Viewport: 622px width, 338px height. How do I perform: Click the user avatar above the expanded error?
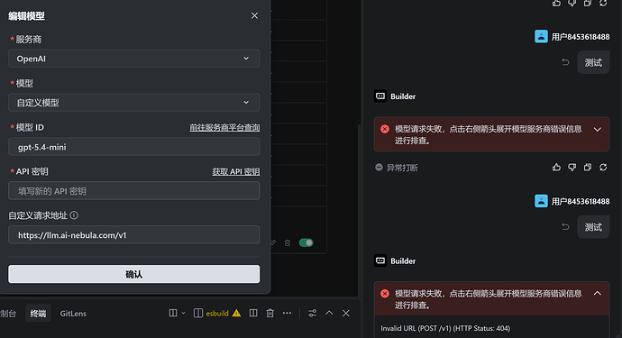(x=541, y=201)
